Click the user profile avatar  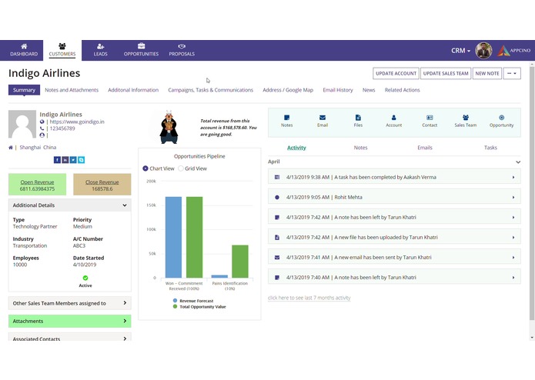(483, 51)
